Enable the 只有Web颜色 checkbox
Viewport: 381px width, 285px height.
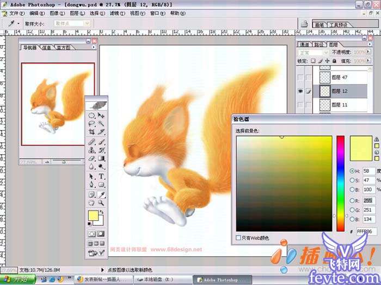[239, 238]
